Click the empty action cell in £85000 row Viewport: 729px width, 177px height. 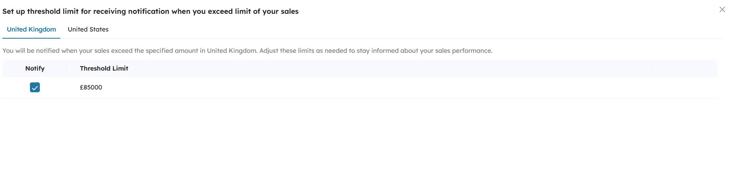click(684, 88)
